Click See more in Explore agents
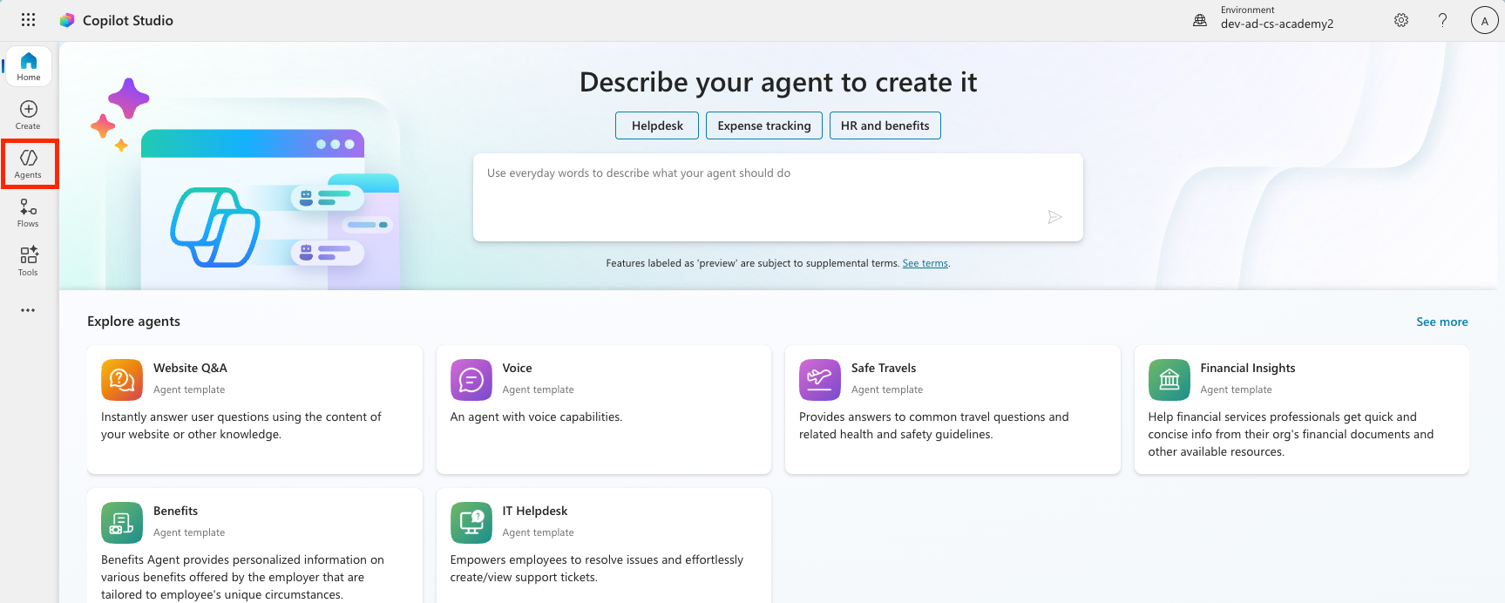1505x603 pixels. 1441,322
